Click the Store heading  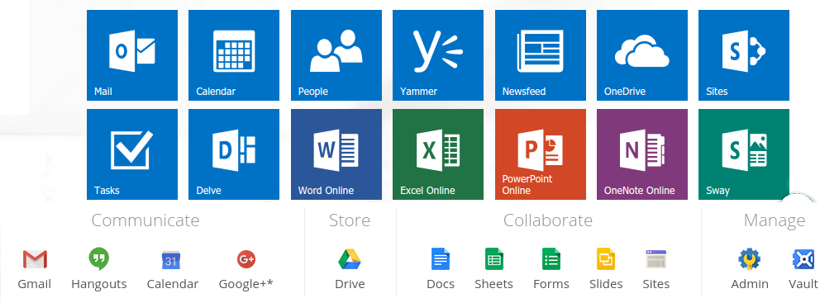(350, 220)
